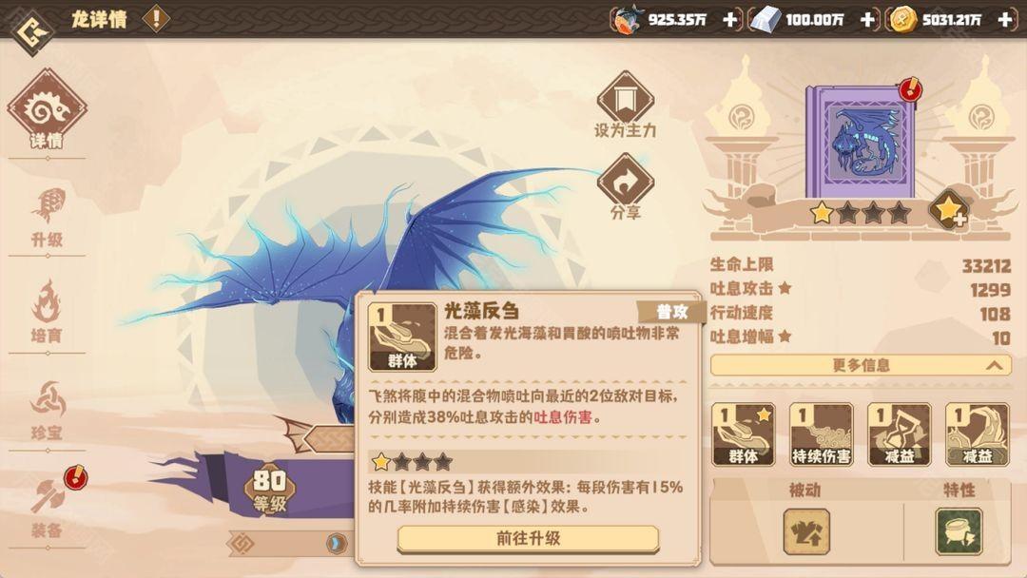The height and width of the screenshot is (578, 1027).
Task: Open the 特性 trait cauldron icon
Action: [959, 531]
